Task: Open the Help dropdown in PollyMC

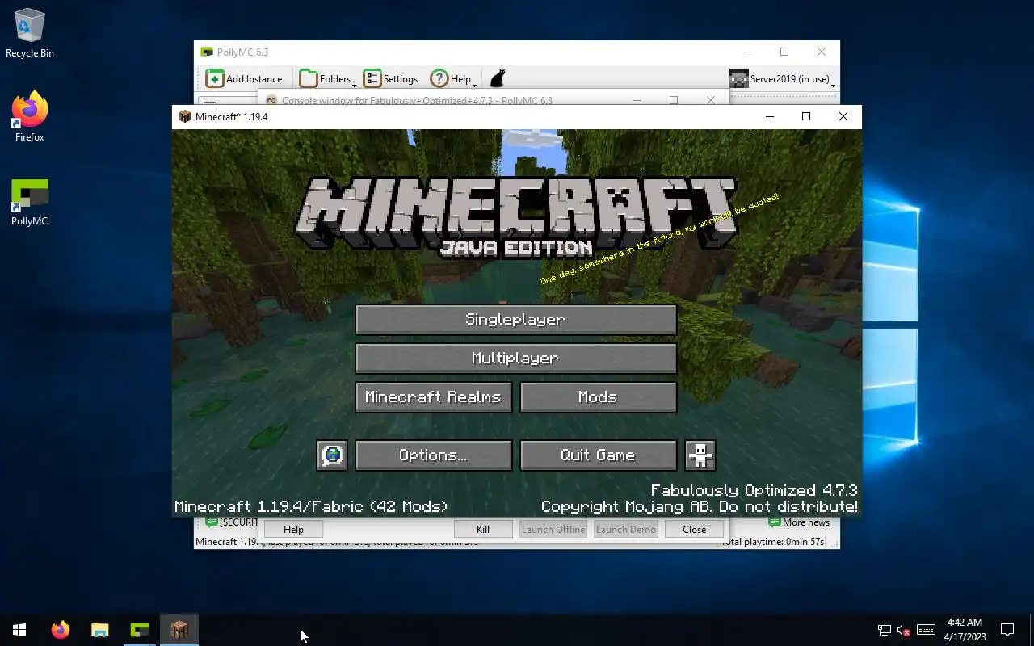Action: point(453,78)
